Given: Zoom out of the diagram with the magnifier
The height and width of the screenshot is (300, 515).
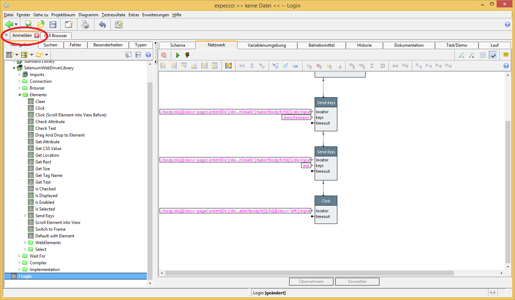Looking at the screenshot, I should click(x=462, y=55).
